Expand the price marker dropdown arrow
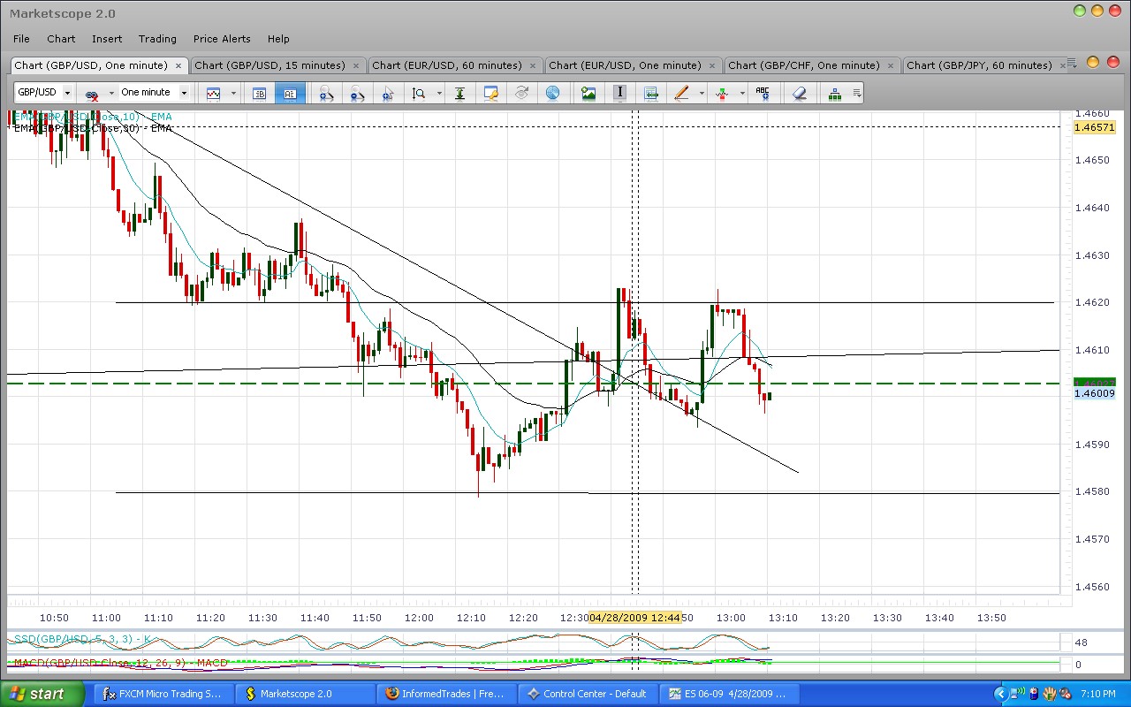1131x707 pixels. [742, 93]
